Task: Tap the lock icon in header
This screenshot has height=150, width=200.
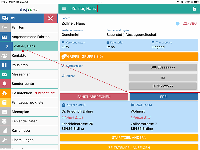Action: tap(194, 9)
